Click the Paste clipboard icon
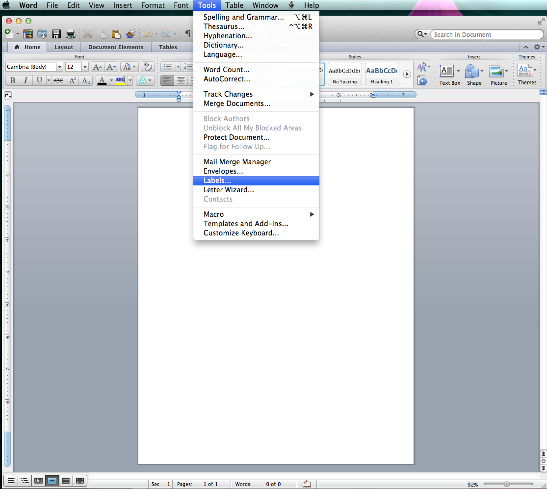547x489 pixels. pos(116,34)
